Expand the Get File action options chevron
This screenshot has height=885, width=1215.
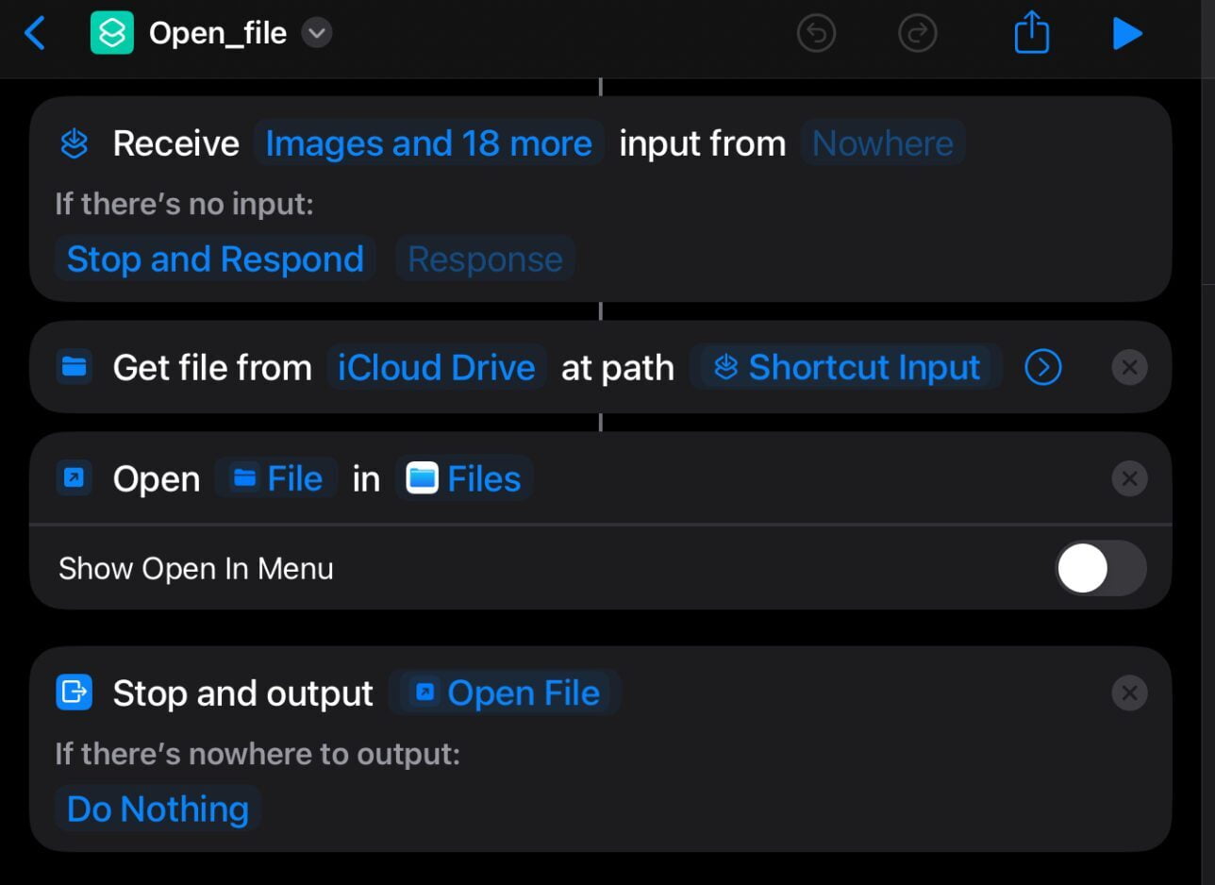(x=1042, y=367)
